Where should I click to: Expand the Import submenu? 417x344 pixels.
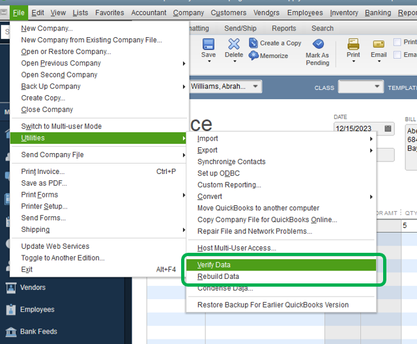pos(371,139)
